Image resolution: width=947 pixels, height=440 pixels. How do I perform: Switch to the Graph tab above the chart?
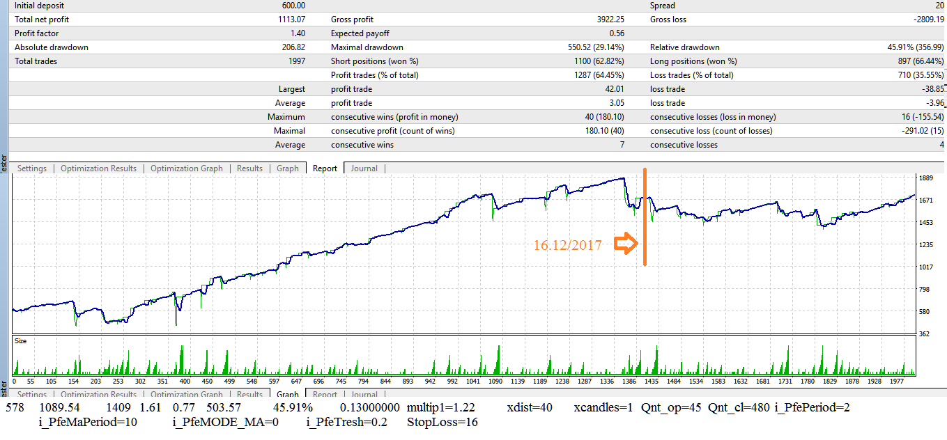point(287,168)
